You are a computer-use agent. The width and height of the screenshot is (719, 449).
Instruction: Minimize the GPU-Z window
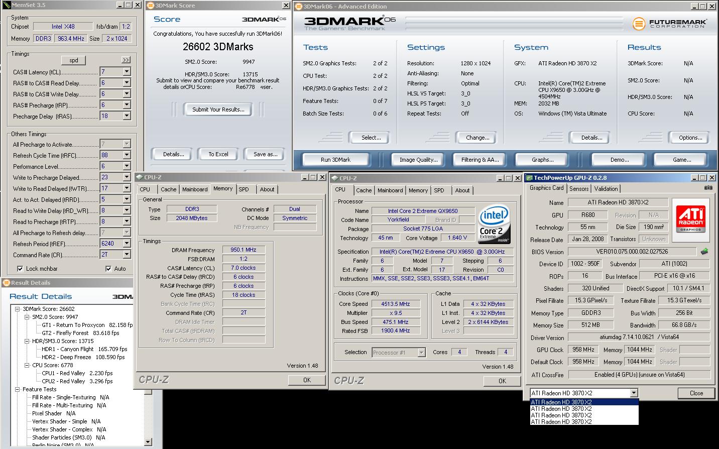click(x=695, y=177)
